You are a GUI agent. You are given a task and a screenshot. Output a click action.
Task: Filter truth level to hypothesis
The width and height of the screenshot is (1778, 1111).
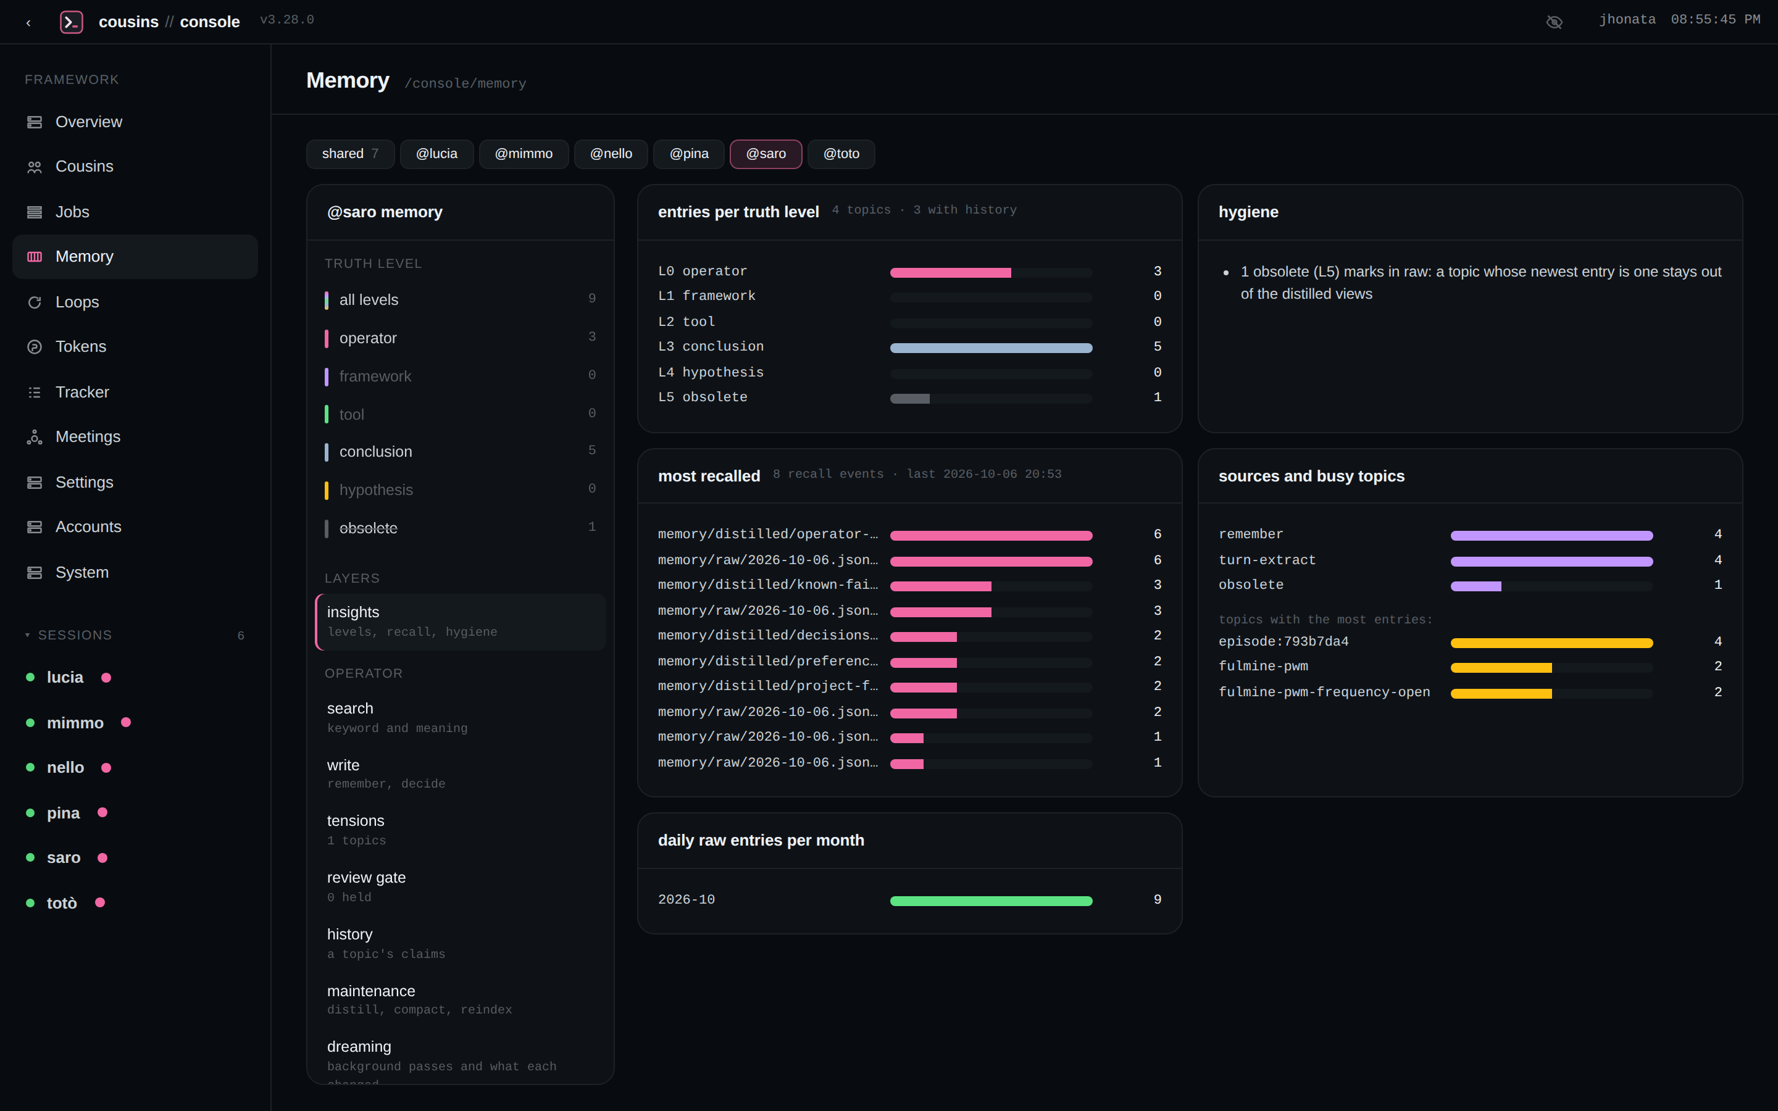click(461, 489)
